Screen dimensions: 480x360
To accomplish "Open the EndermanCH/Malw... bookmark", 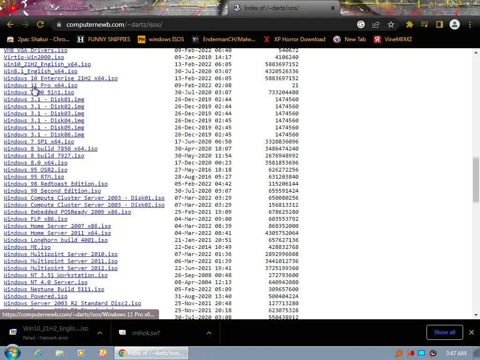I will point(224,39).
